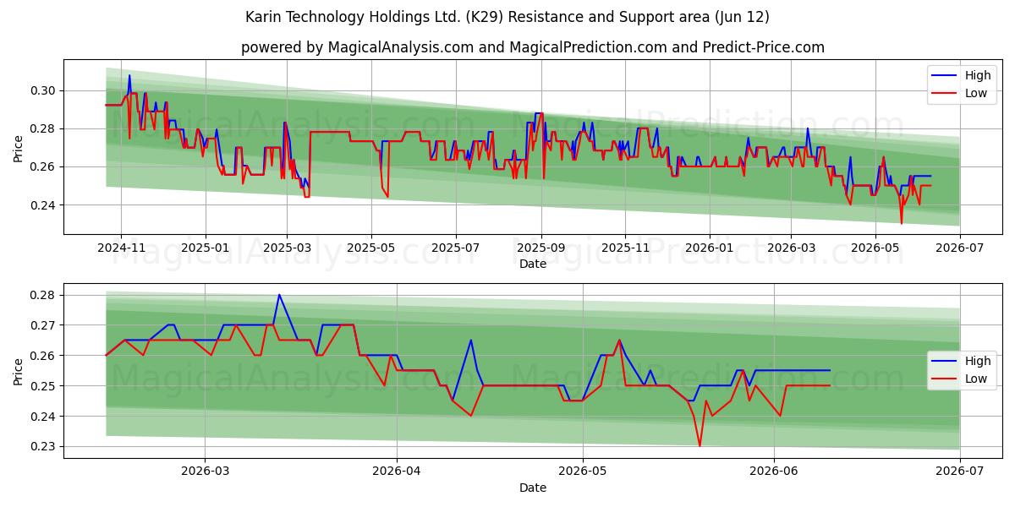The height and width of the screenshot is (507, 1015).
Task: Click the 0.23 Low dip in the bottom chart
Action: click(x=700, y=445)
